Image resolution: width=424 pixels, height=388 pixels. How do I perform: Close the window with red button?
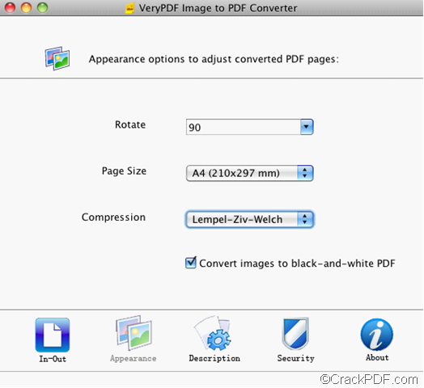pos(11,7)
